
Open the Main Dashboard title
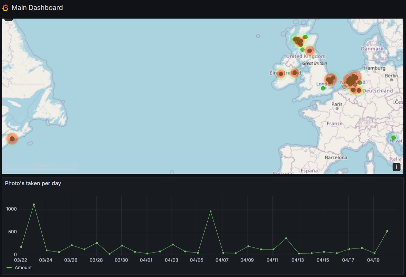[37, 8]
